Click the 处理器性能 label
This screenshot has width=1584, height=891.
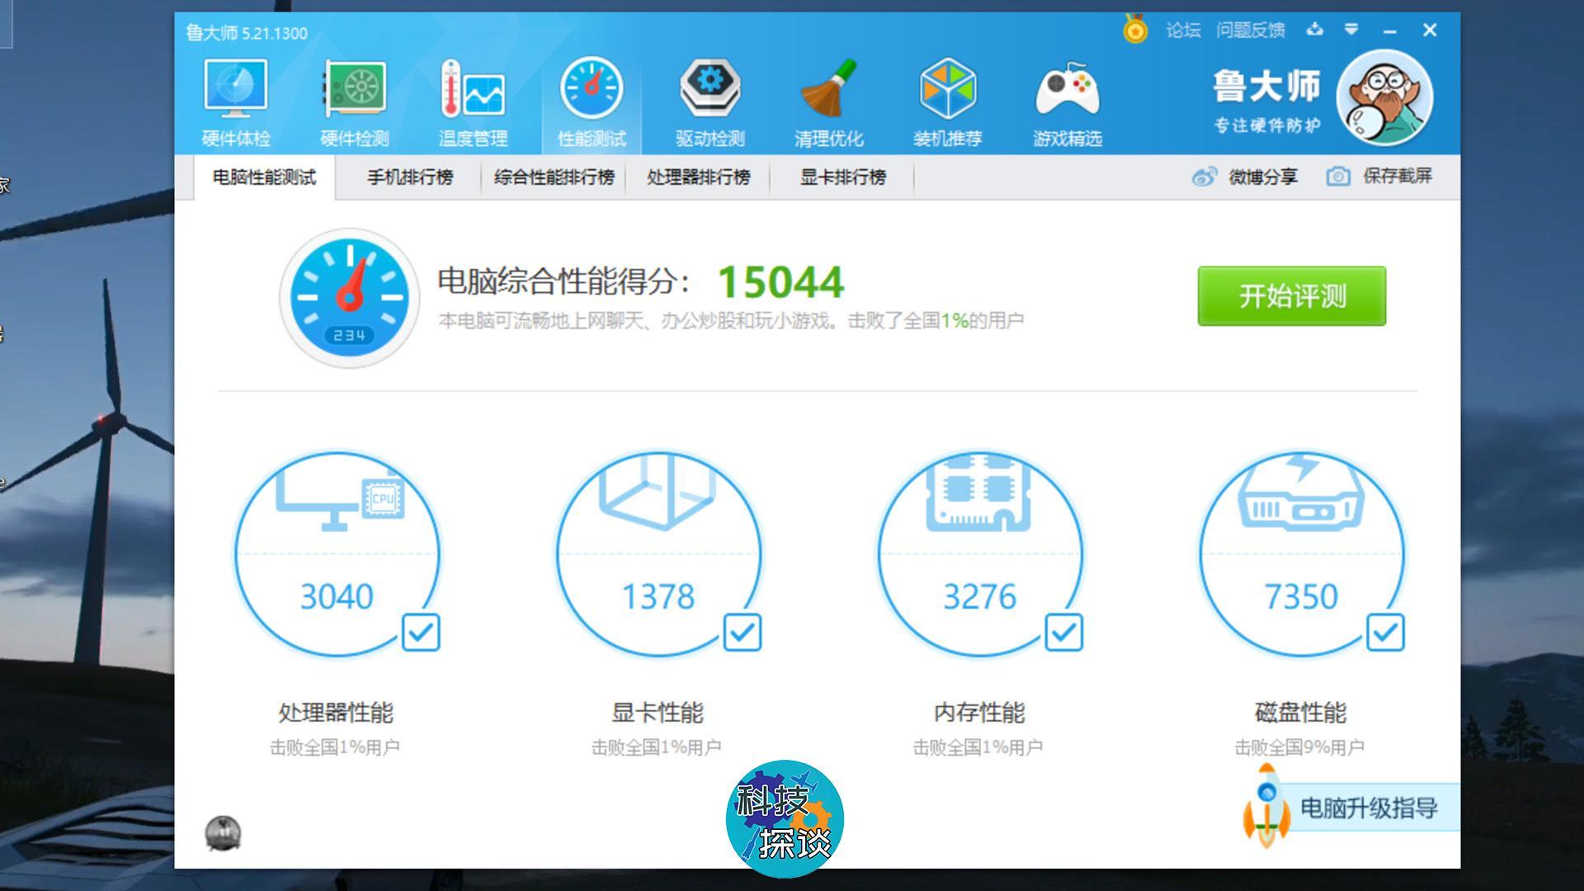click(x=336, y=712)
